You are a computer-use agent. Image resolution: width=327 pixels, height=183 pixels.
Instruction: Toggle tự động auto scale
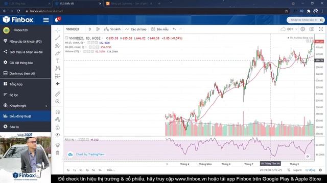point(310,170)
